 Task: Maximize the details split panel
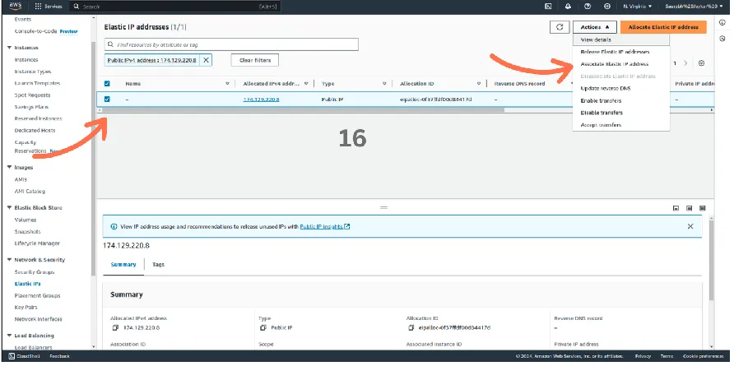click(x=702, y=208)
